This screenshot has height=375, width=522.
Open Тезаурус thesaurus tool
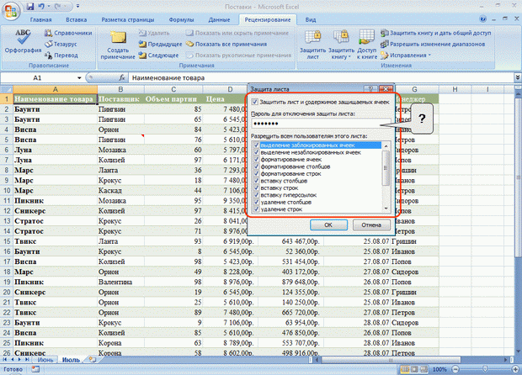tap(61, 44)
